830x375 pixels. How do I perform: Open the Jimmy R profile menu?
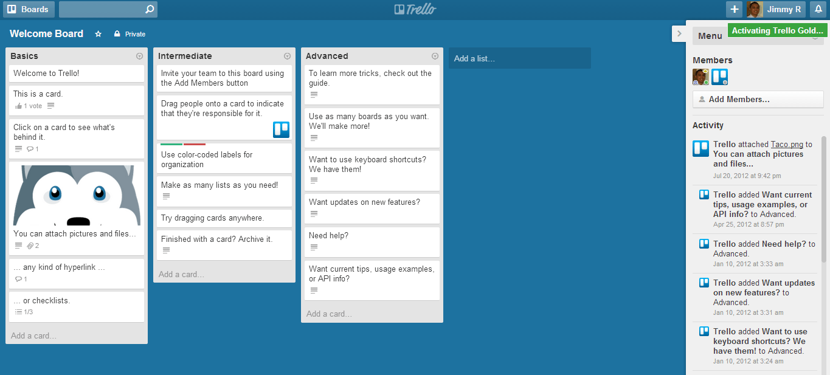[x=775, y=9]
